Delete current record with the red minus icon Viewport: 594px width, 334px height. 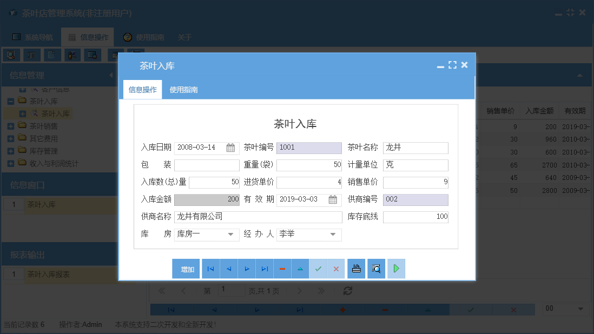pos(282,269)
